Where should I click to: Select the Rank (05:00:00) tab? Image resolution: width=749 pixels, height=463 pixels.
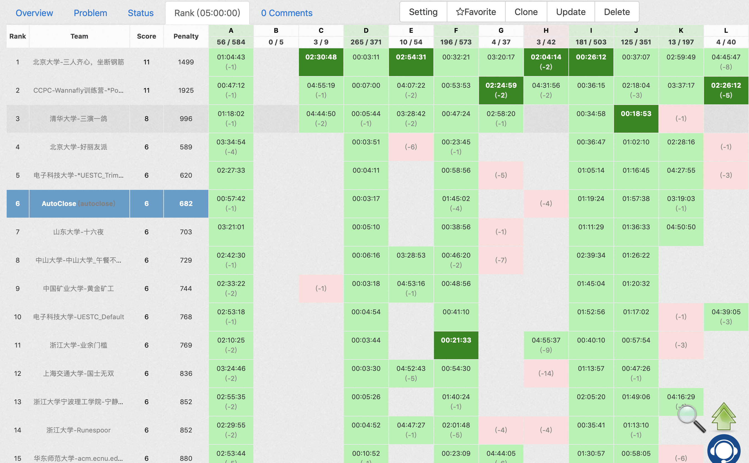tap(207, 13)
